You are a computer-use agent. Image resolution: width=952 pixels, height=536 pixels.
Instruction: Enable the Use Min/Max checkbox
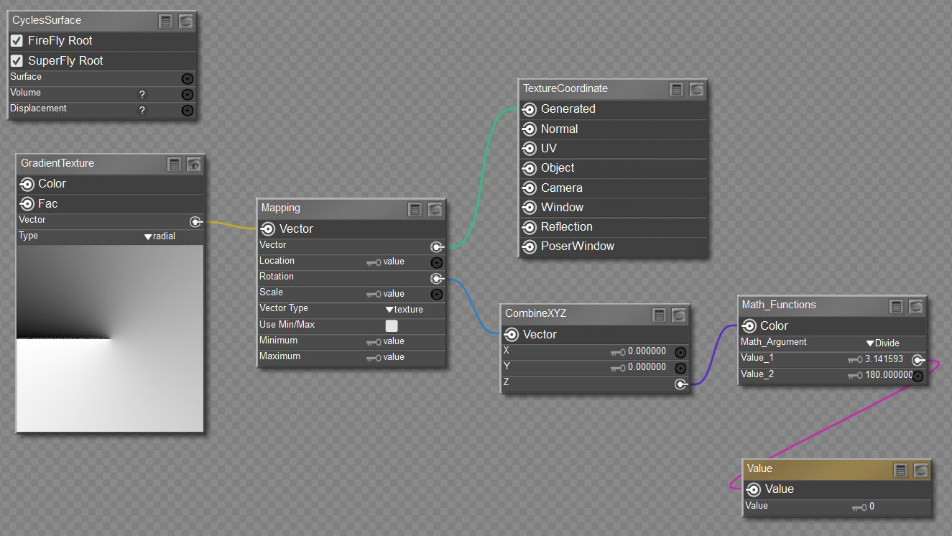(x=392, y=325)
